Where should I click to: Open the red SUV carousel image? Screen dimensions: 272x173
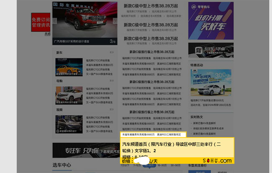85,20
